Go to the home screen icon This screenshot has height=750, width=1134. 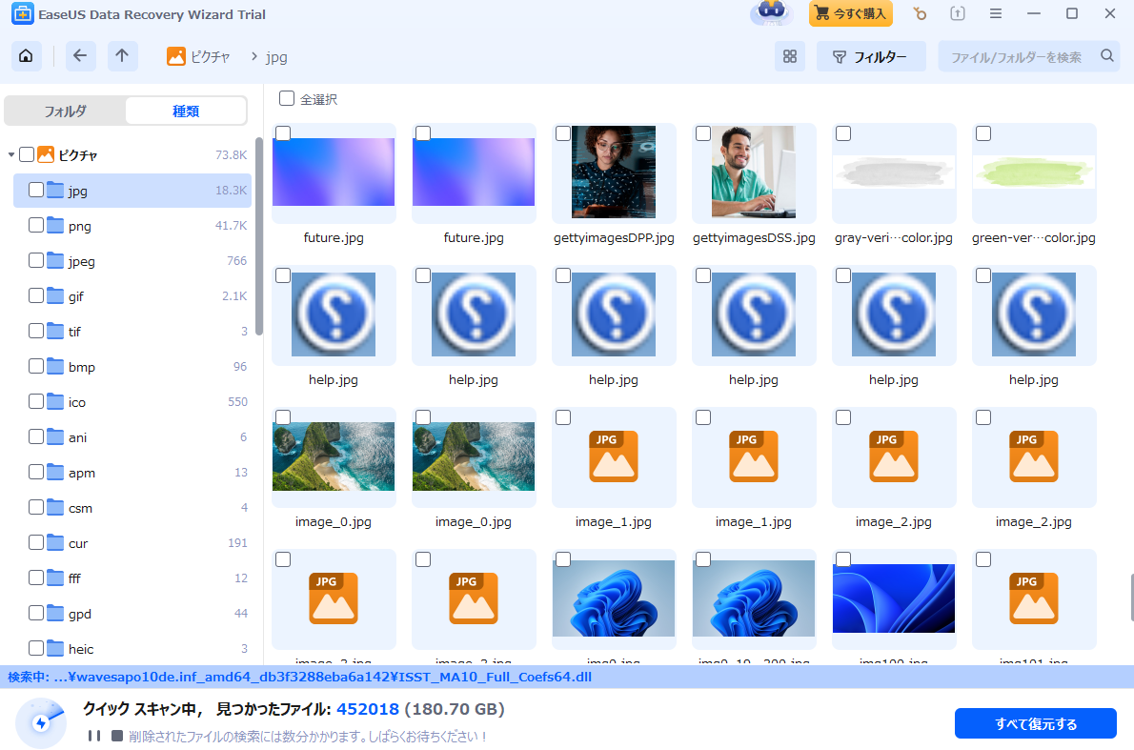pyautogui.click(x=26, y=56)
